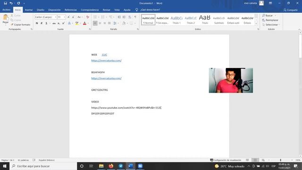
Task: Open the Fuente dialog launcher
Action: point(90,29)
